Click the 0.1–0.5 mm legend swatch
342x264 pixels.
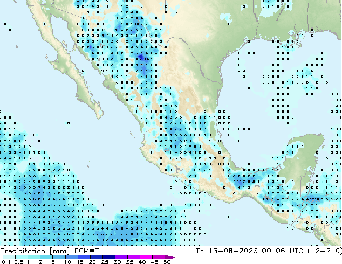point(9,257)
